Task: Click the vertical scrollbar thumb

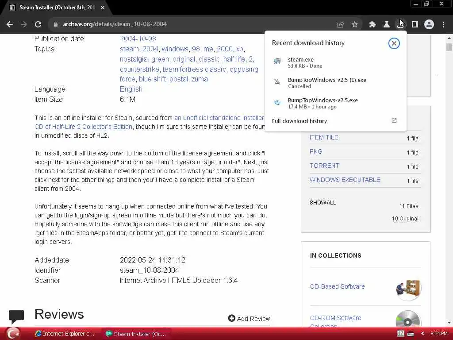Action: pyautogui.click(x=449, y=47)
